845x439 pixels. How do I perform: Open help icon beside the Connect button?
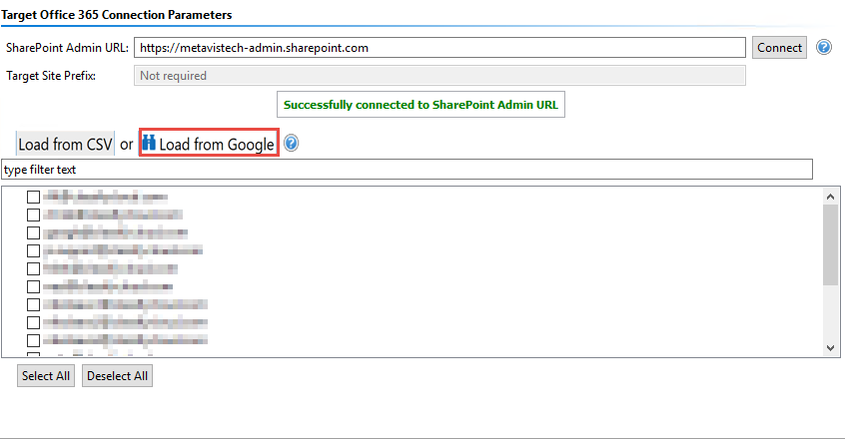[x=824, y=47]
